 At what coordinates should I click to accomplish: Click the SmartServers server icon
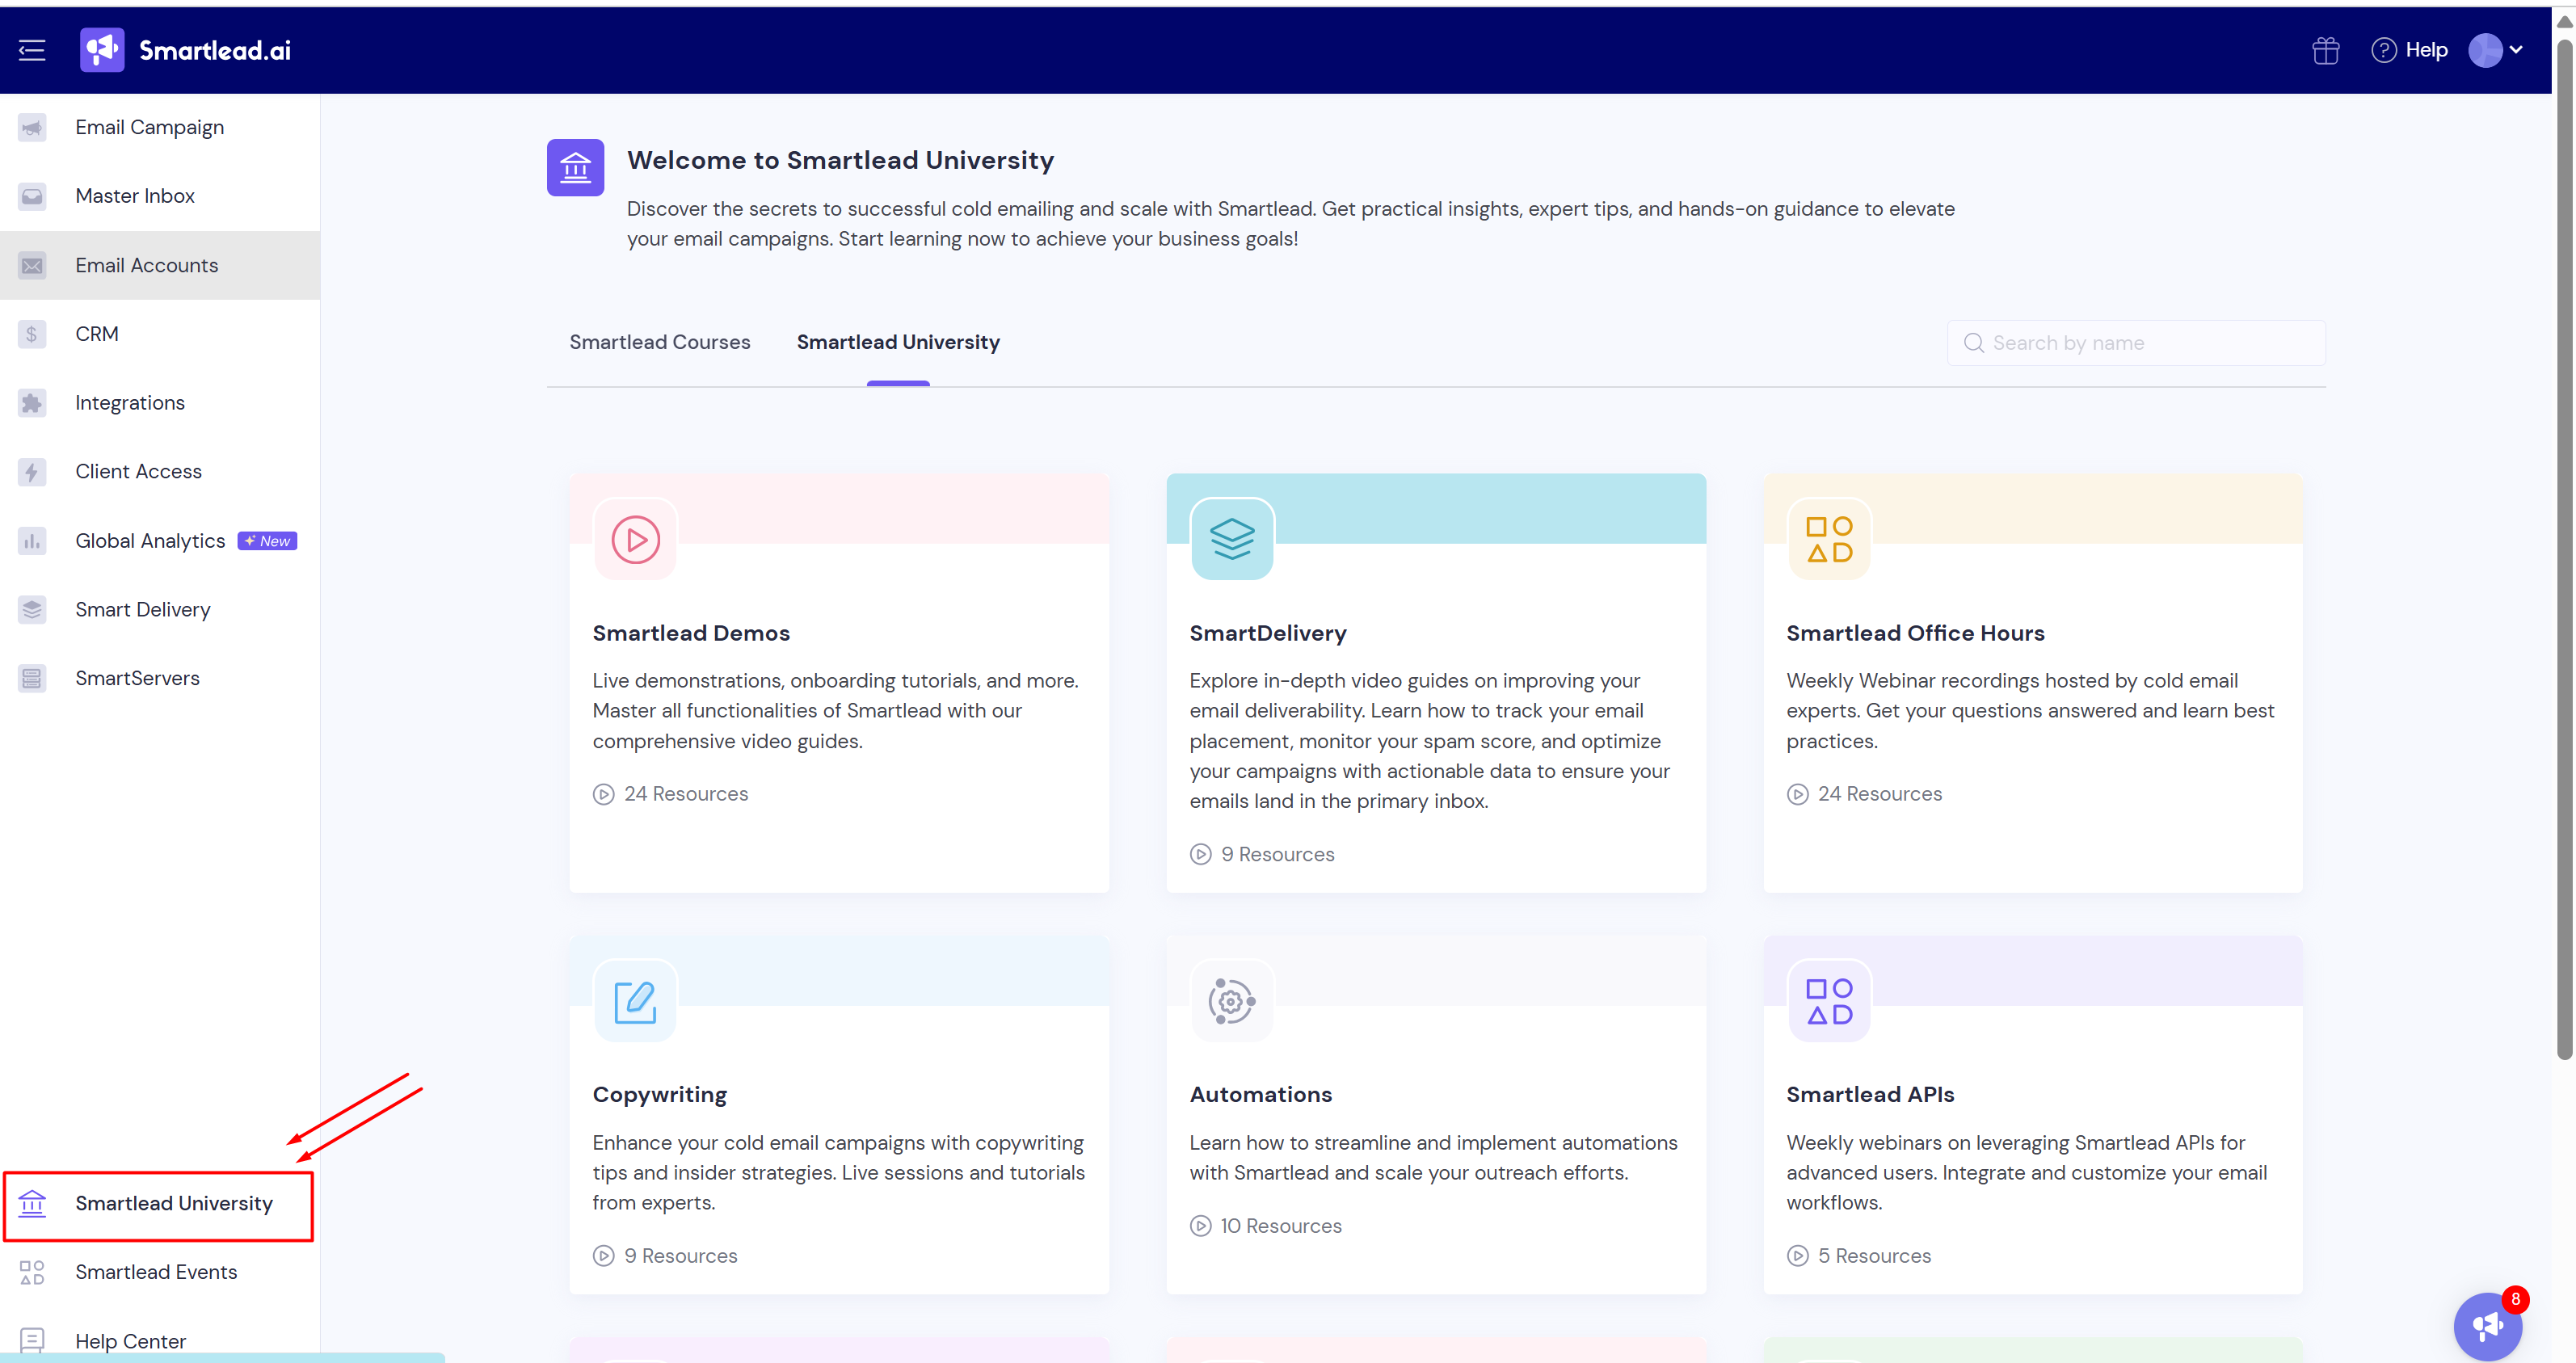[x=32, y=679]
